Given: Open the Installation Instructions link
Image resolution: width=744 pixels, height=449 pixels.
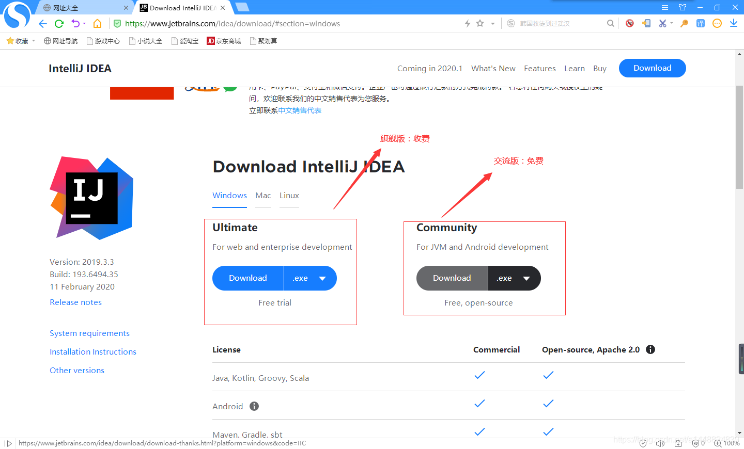Looking at the screenshot, I should click(93, 352).
